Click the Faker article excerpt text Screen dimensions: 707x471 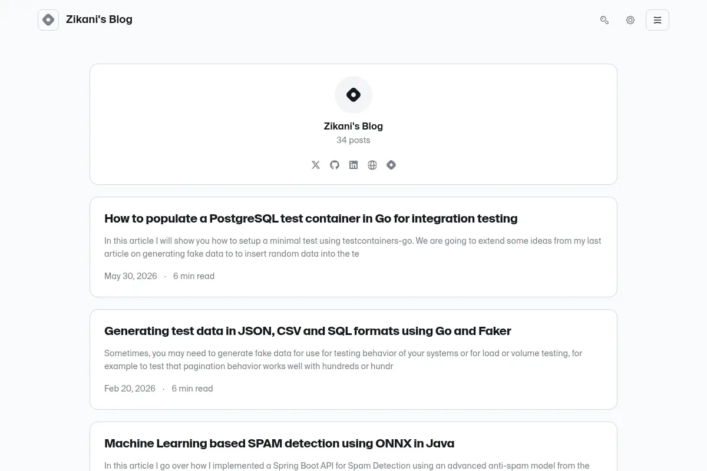coord(343,360)
